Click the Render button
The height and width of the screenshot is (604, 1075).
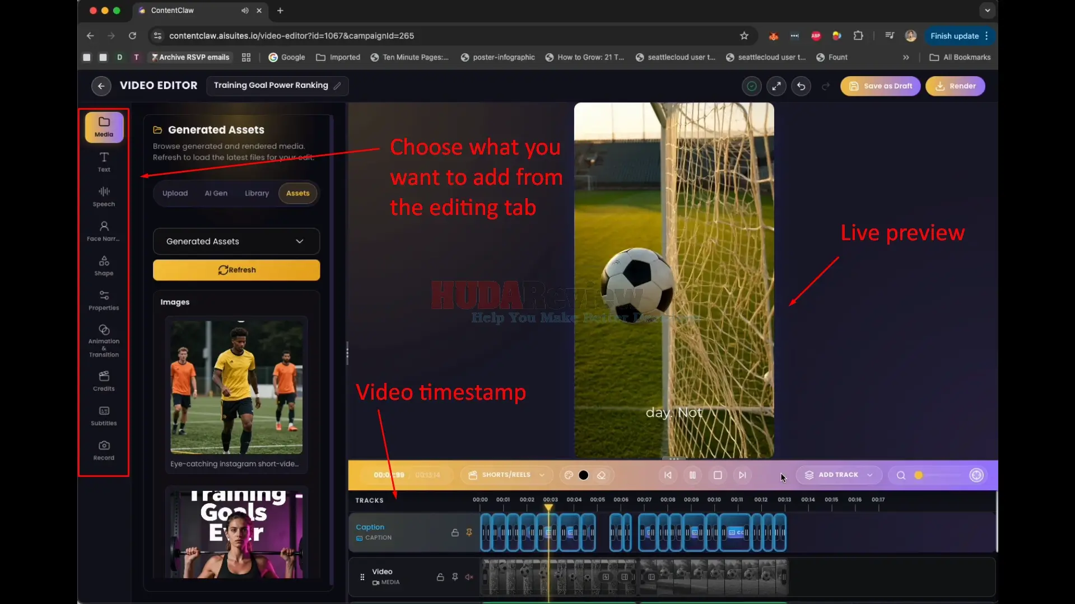pos(955,86)
